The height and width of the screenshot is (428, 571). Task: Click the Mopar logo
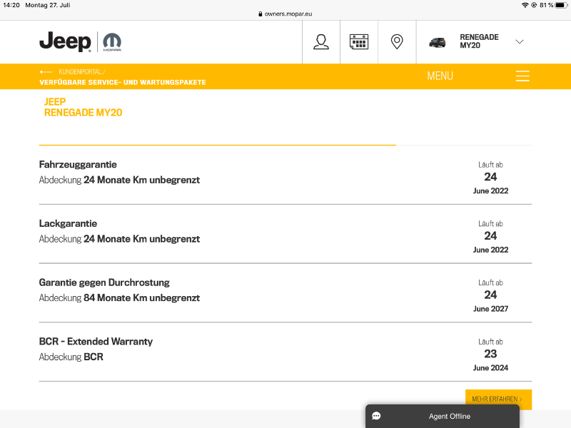[112, 41]
